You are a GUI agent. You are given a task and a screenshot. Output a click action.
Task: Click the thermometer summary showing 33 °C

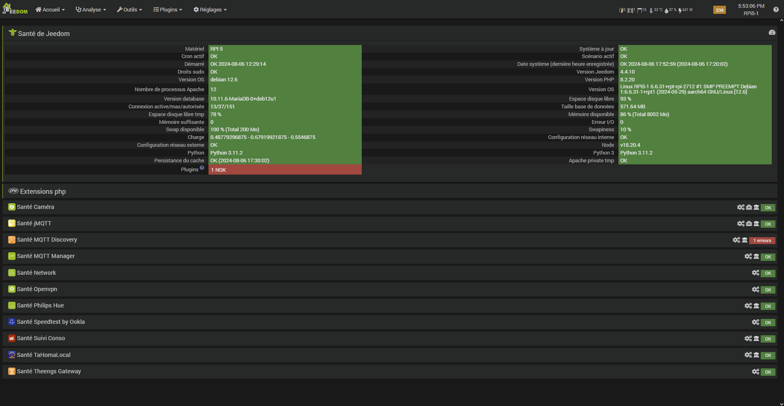(x=656, y=10)
